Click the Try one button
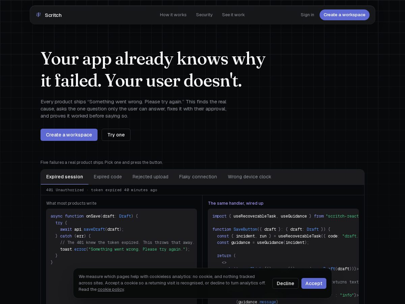This screenshot has height=304, width=405. [x=116, y=135]
